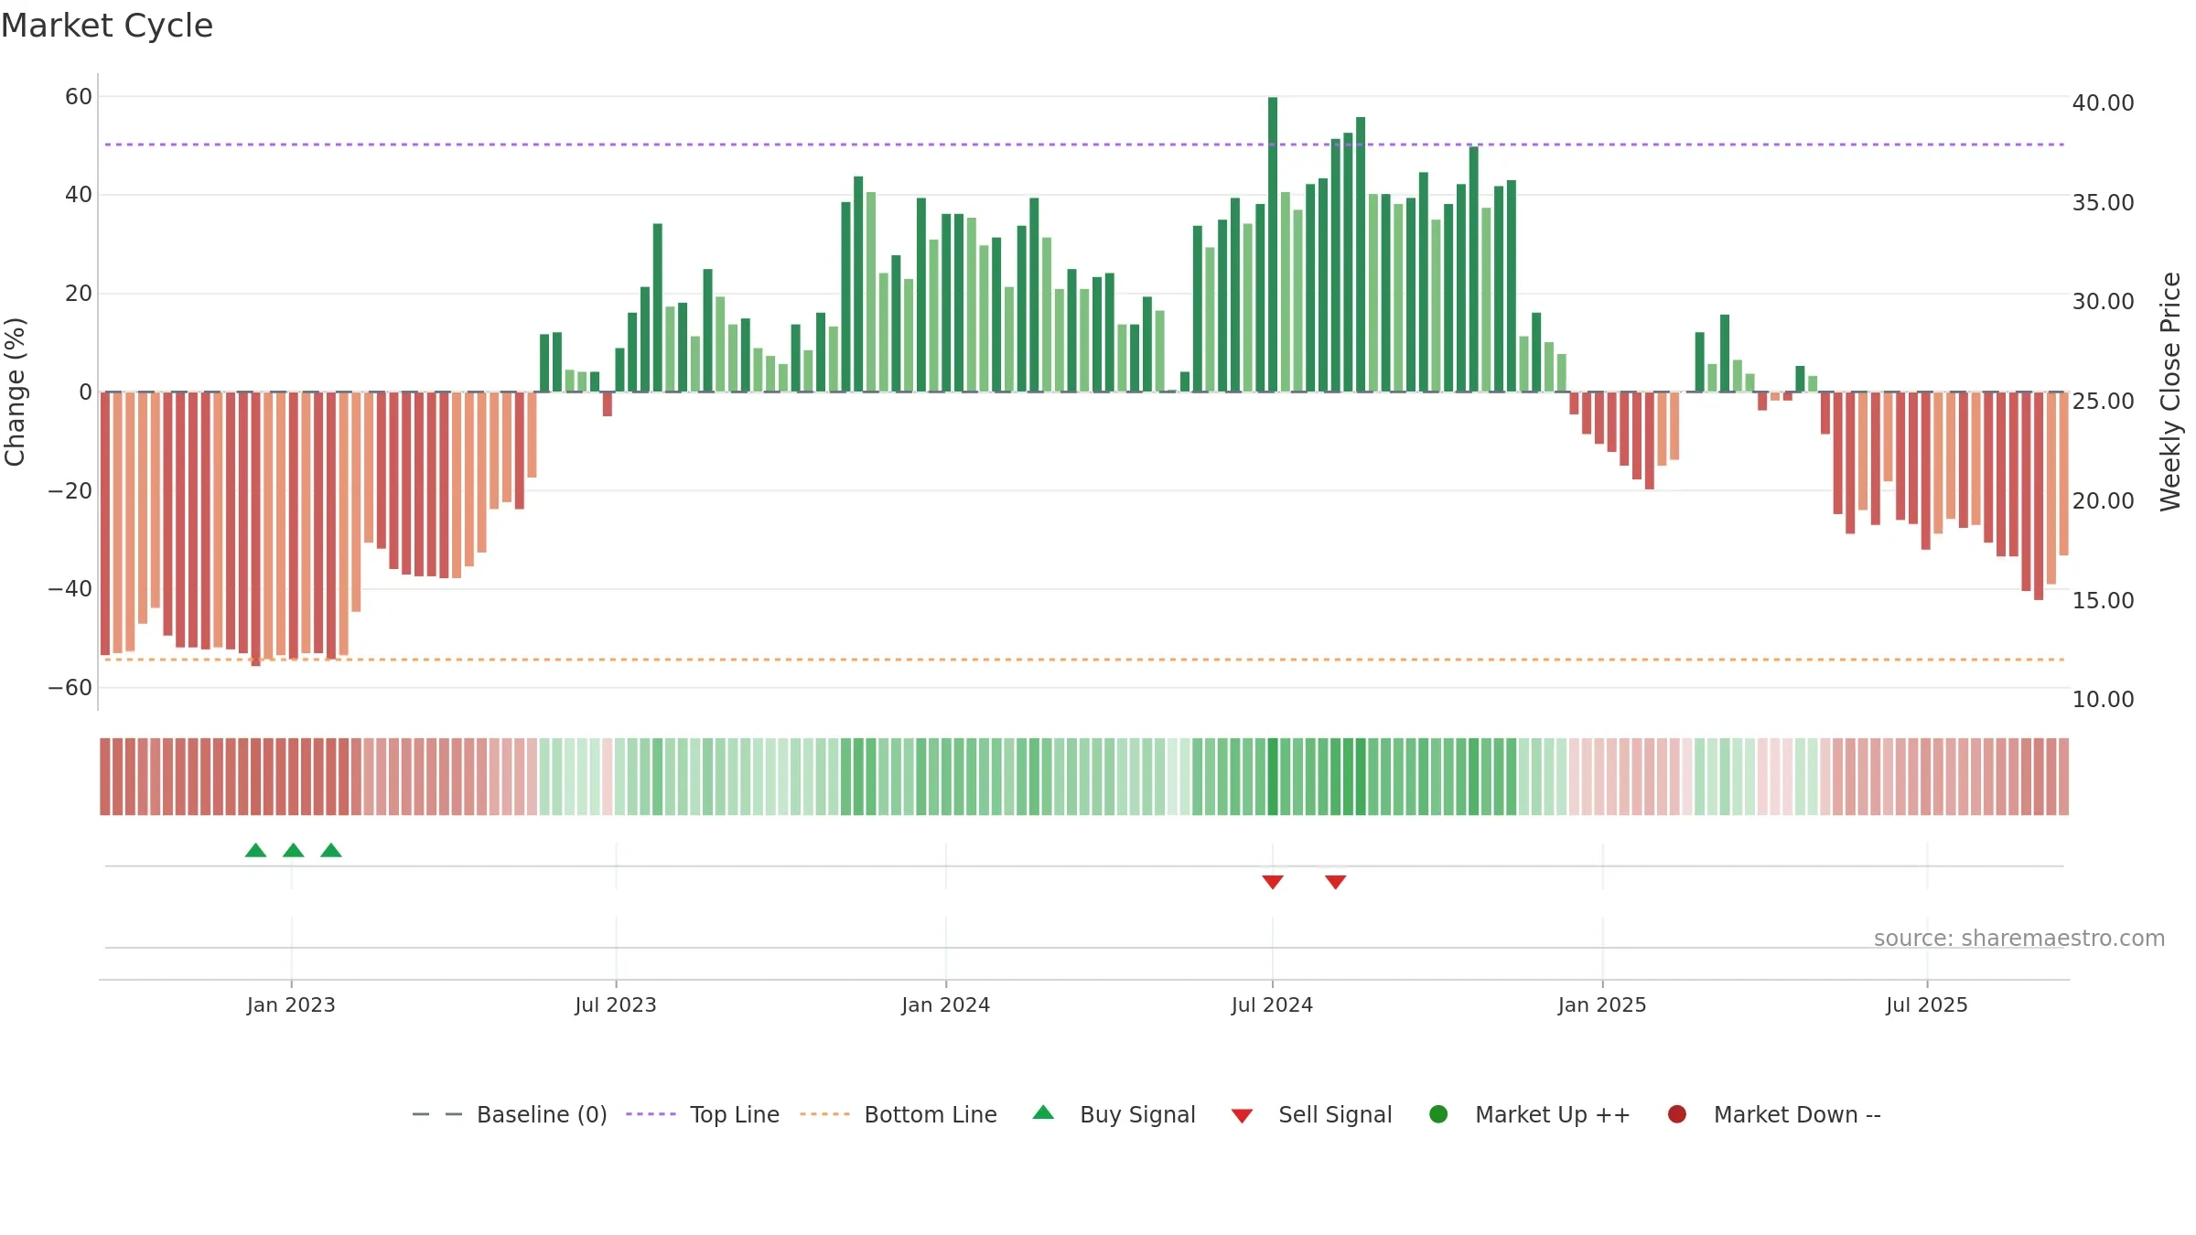Toggle the Market Up ++ legend item
2196x1235 pixels.
tap(1529, 1114)
